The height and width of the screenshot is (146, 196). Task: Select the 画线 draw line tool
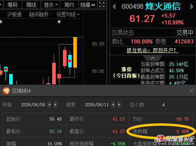coord(31,5)
